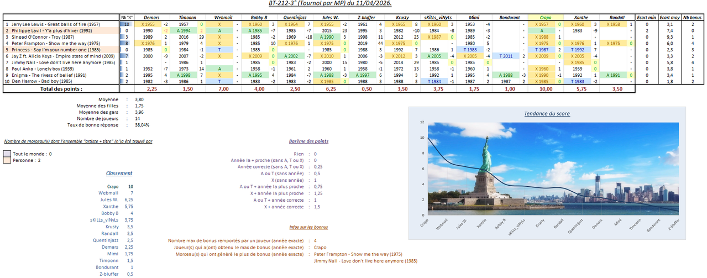Screen dimensions: 707x278
Task: Select the Demars column header
Action: [x=151, y=18]
